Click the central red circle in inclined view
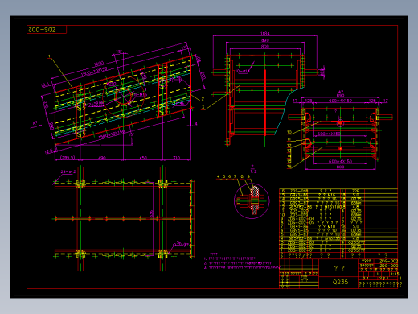The image size is (418, 314). [x=123, y=97]
